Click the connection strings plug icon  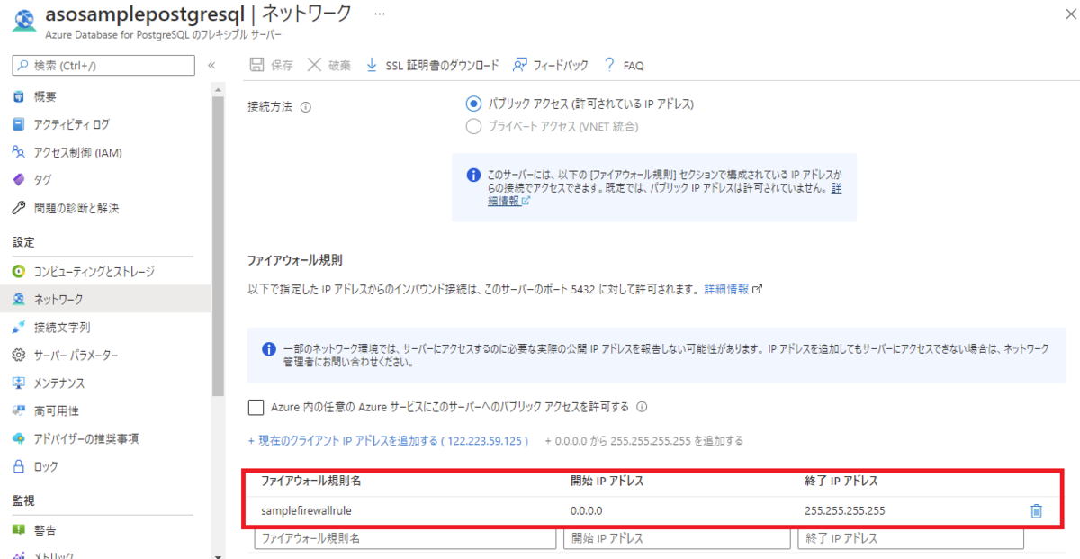tap(19, 327)
